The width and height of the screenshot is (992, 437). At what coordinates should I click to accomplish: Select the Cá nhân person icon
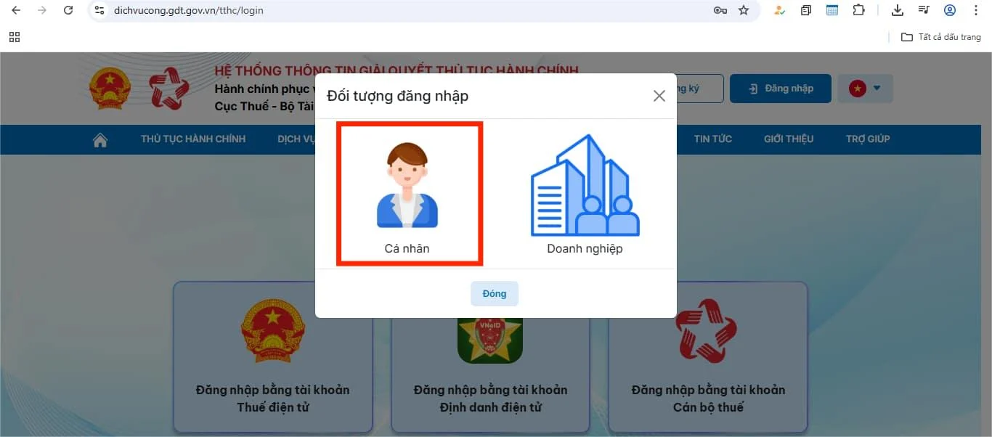[x=407, y=185]
